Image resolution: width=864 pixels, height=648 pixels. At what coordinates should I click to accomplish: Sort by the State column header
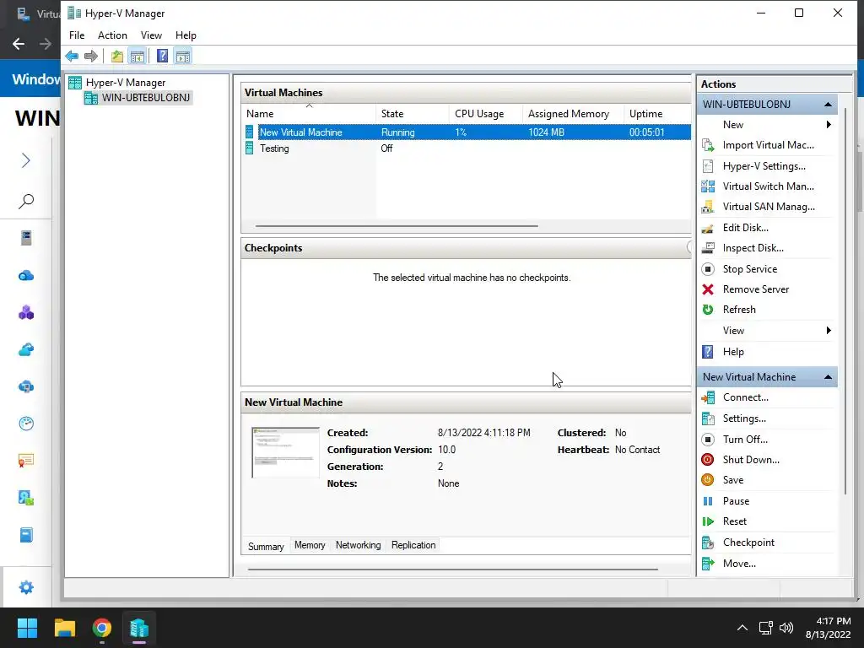tap(413, 114)
